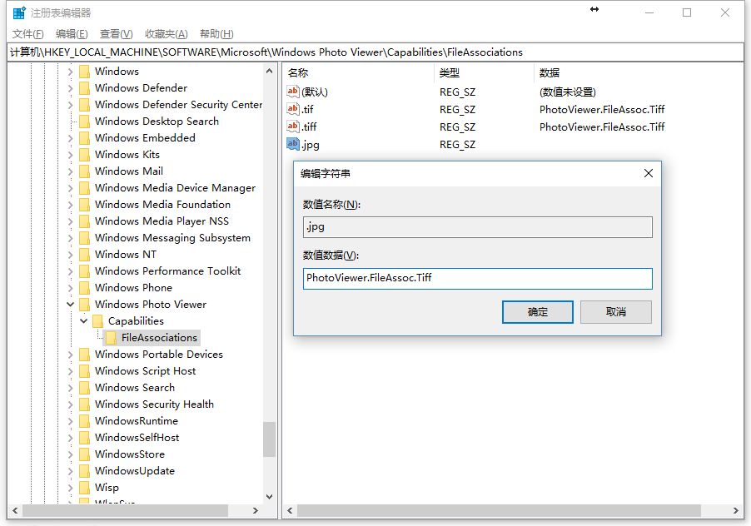Click the Windows Script Host folder icon
The image size is (751, 526).
pyautogui.click(x=84, y=371)
